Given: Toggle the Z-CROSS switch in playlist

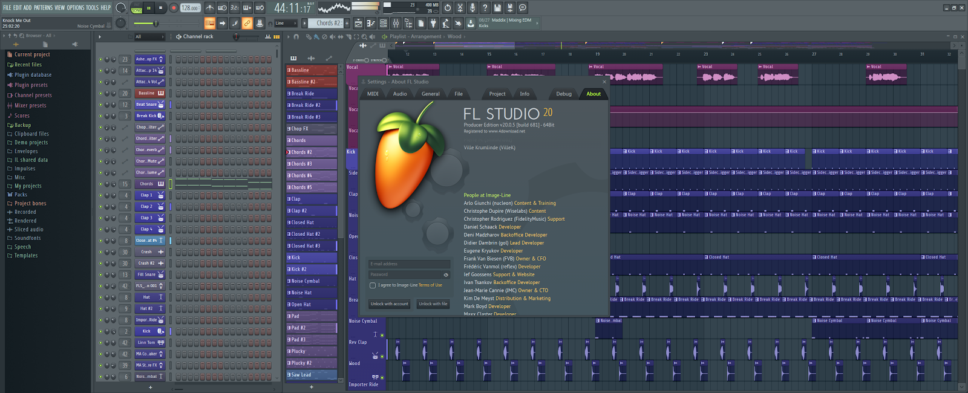Looking at the screenshot, I should tap(366, 60).
